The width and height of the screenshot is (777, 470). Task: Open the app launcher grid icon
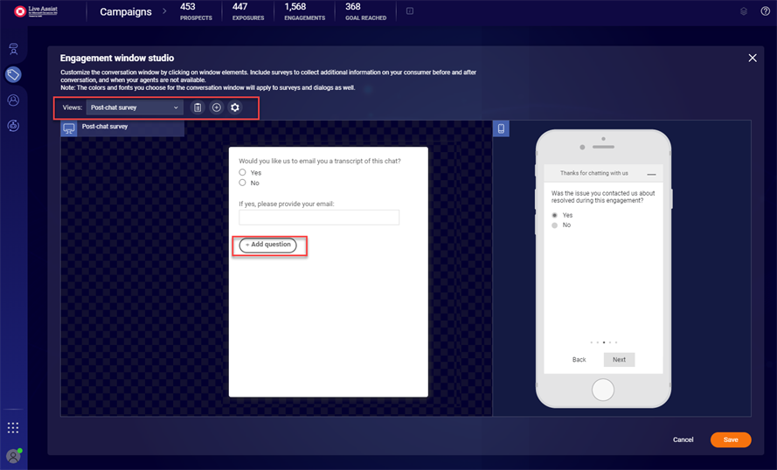click(x=13, y=427)
